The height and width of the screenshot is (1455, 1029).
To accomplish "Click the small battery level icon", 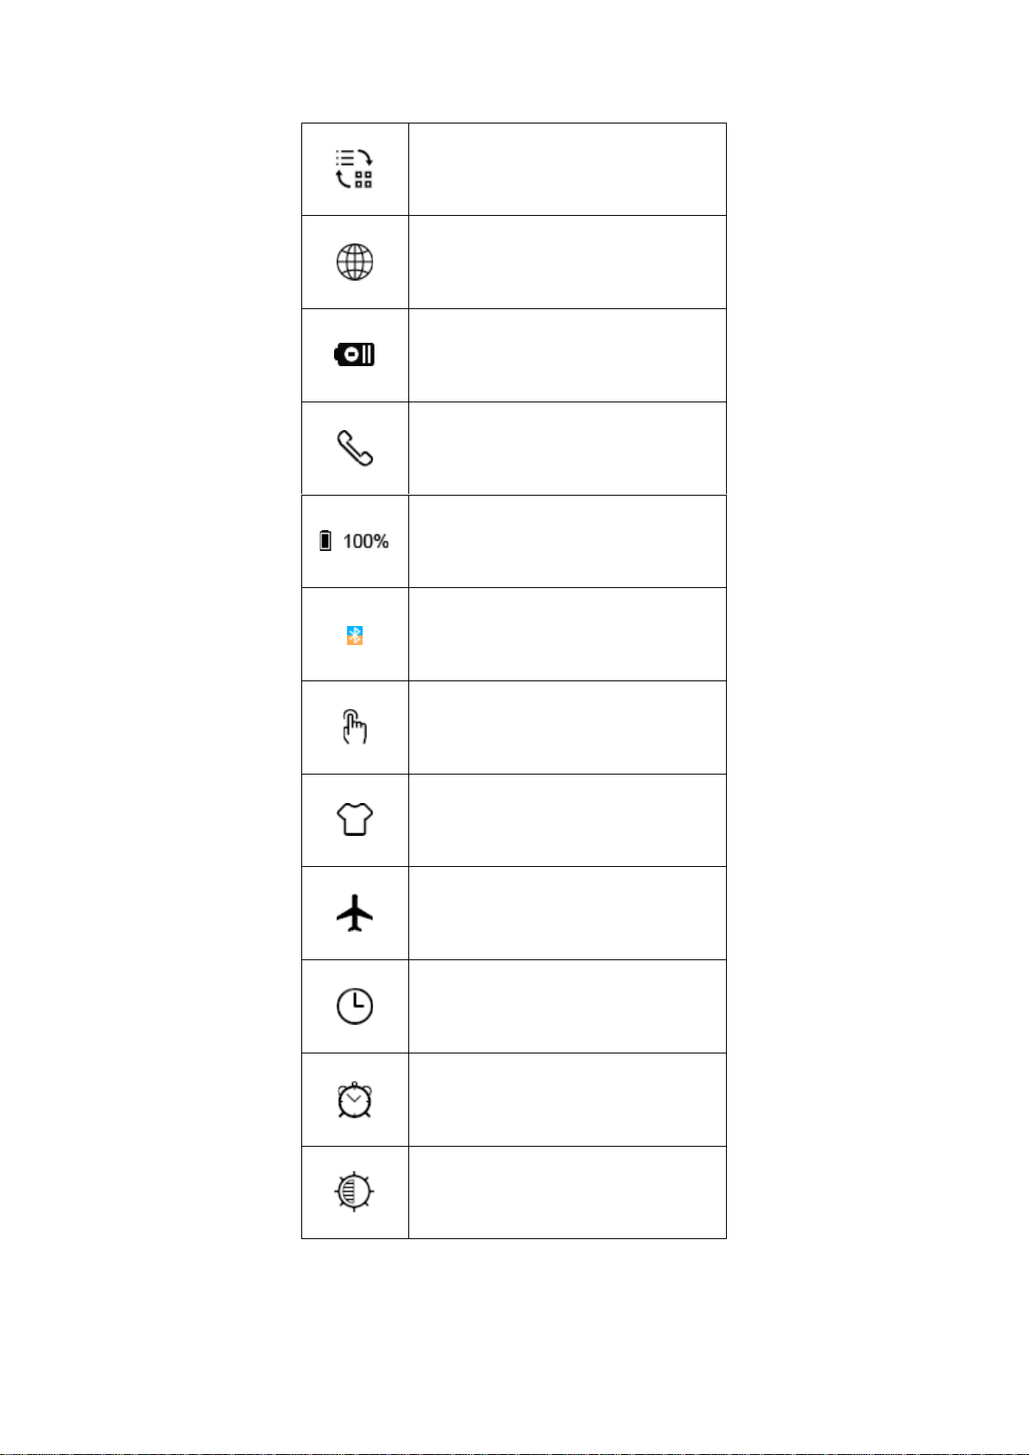I will (x=325, y=541).
